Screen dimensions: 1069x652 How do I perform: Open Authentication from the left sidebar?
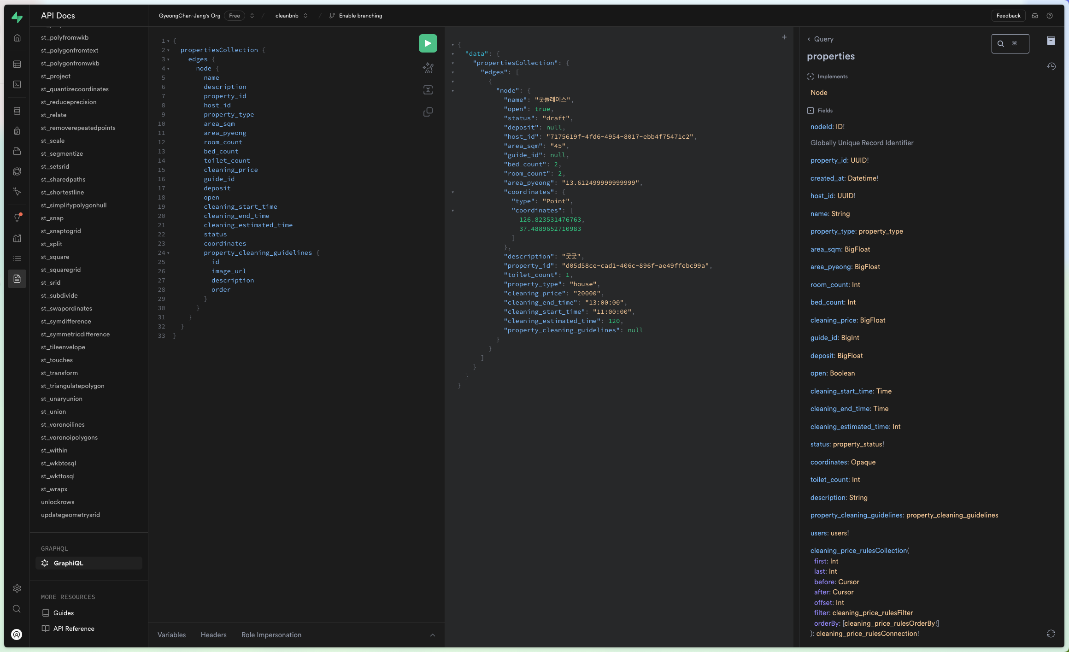[x=17, y=131]
